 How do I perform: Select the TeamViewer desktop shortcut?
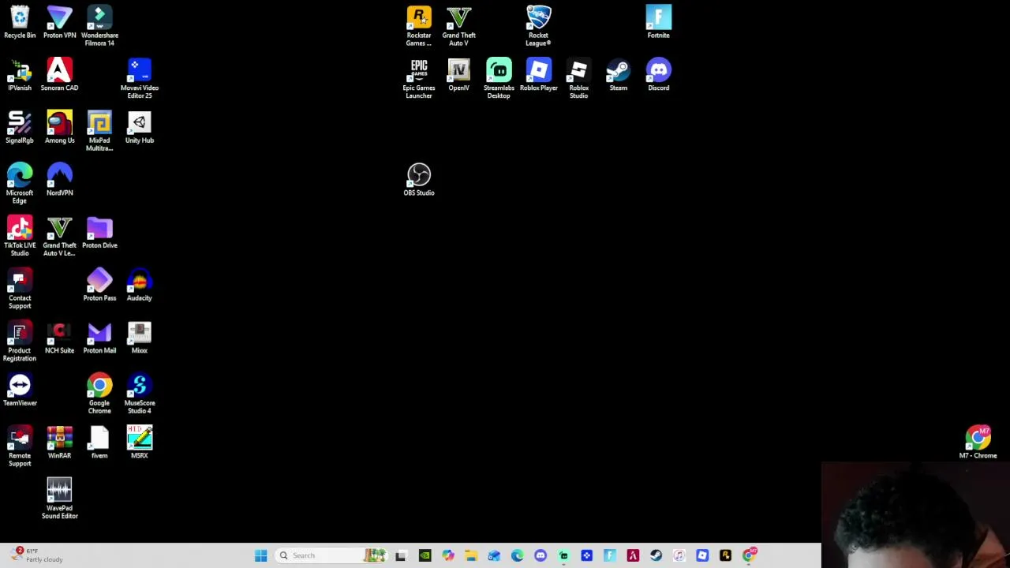(x=20, y=390)
